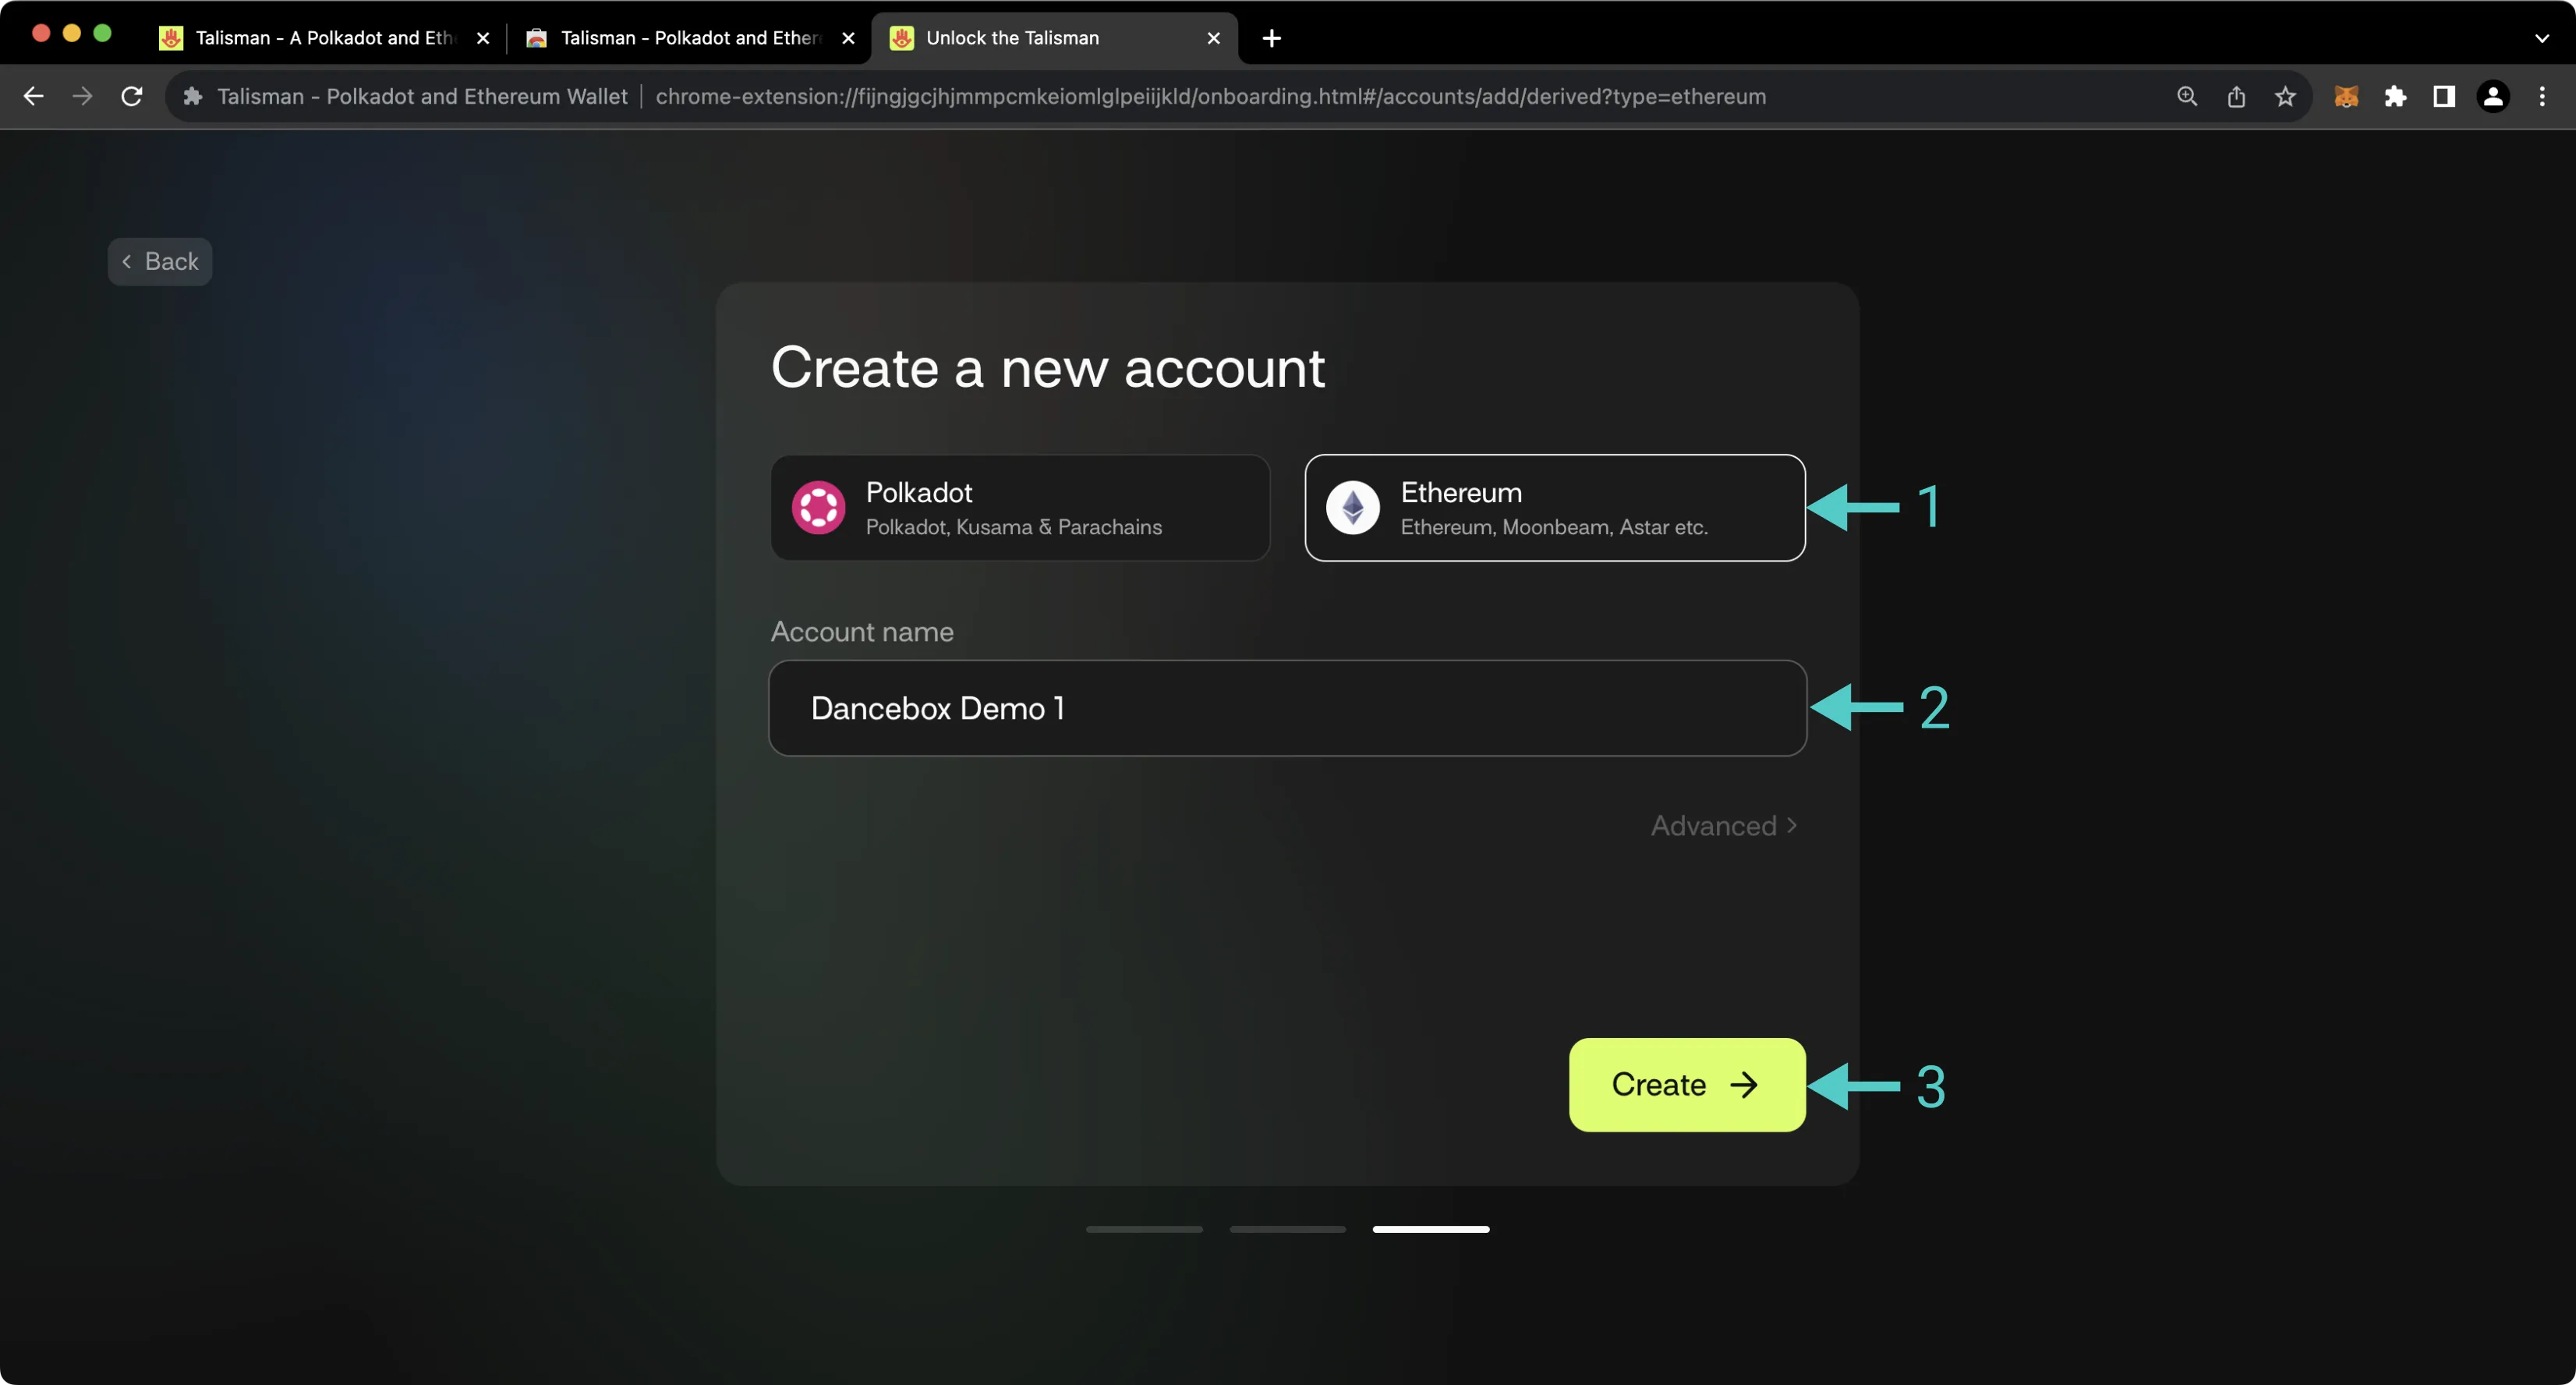Open Chrome's three-dot menu
Viewport: 2576px width, 1385px height.
point(2542,96)
